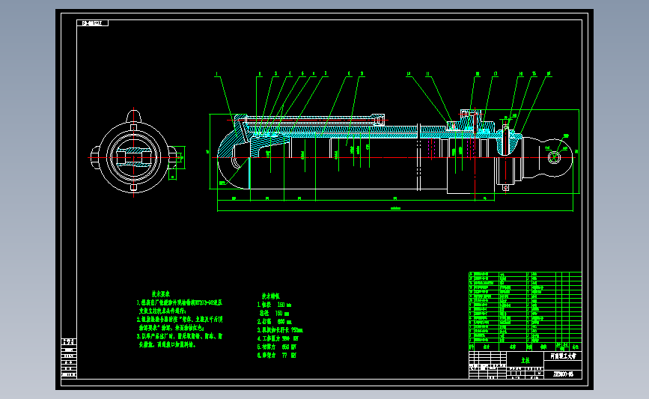Click the pin hole circle on the rod eye

tap(554, 157)
